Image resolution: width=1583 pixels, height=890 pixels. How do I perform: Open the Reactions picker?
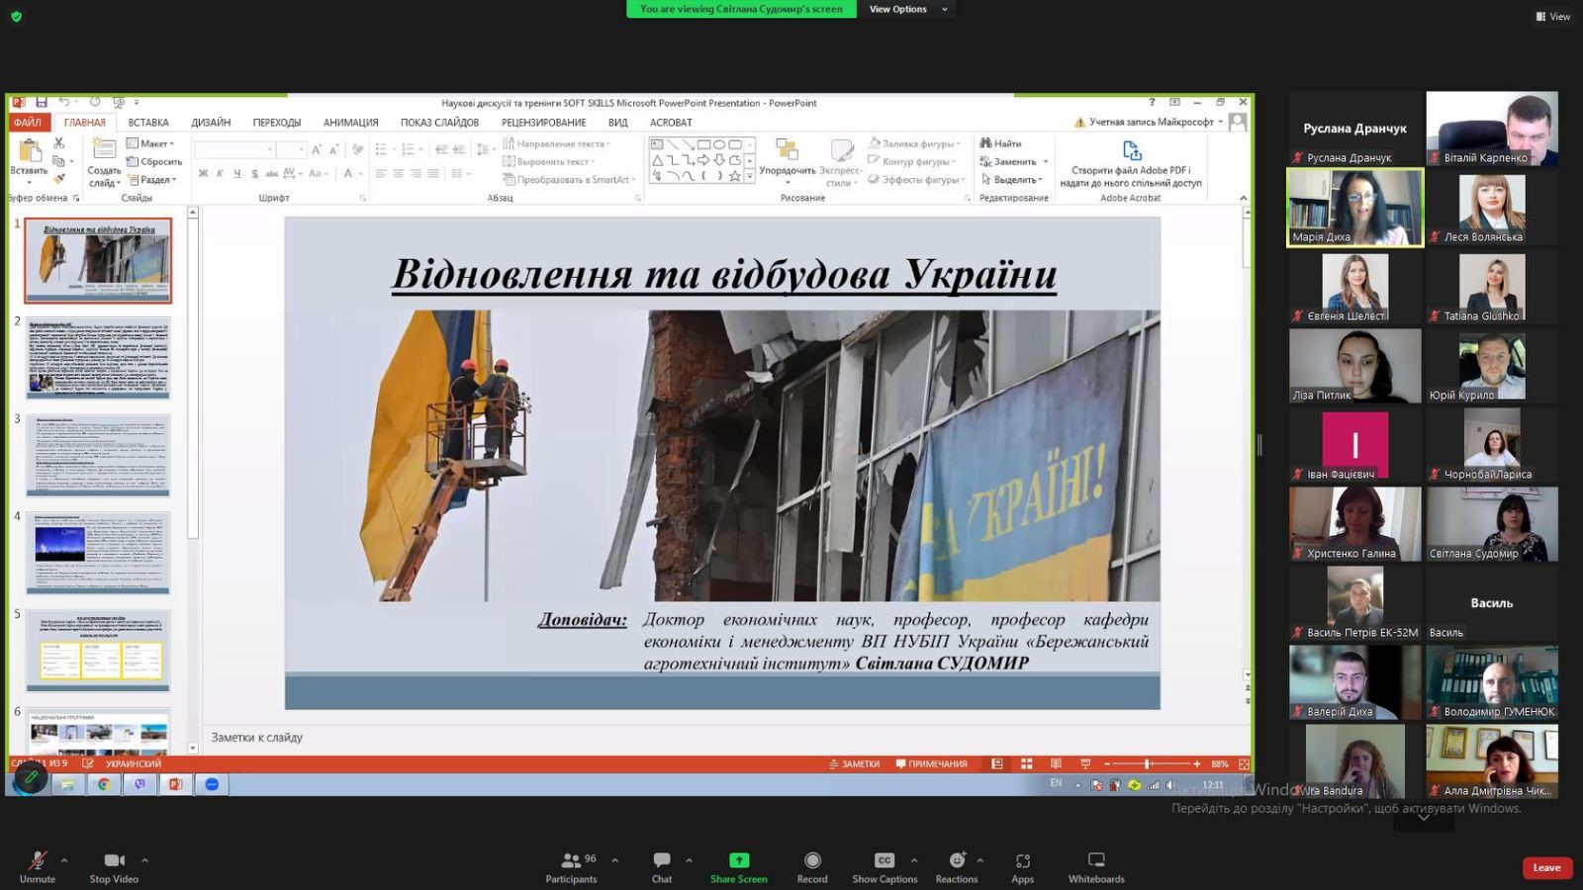click(956, 860)
